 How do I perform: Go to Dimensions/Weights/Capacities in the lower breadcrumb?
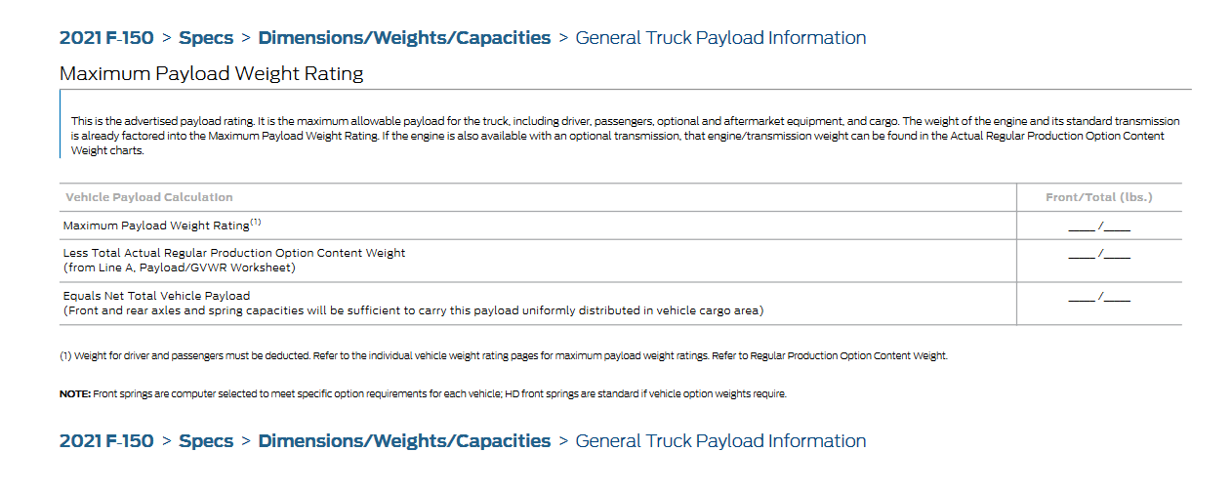click(x=404, y=441)
